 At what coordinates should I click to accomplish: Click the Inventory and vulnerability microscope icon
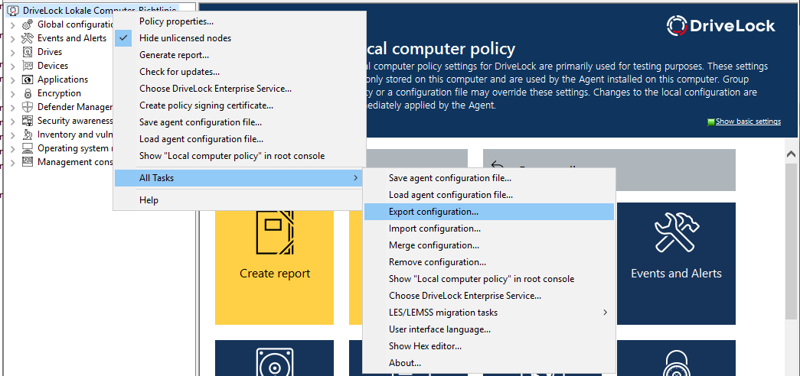[28, 135]
